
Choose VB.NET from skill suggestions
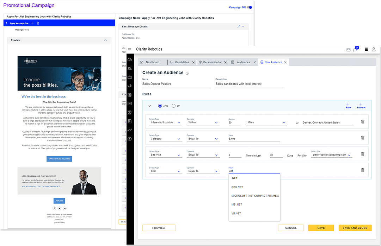(x=254, y=214)
